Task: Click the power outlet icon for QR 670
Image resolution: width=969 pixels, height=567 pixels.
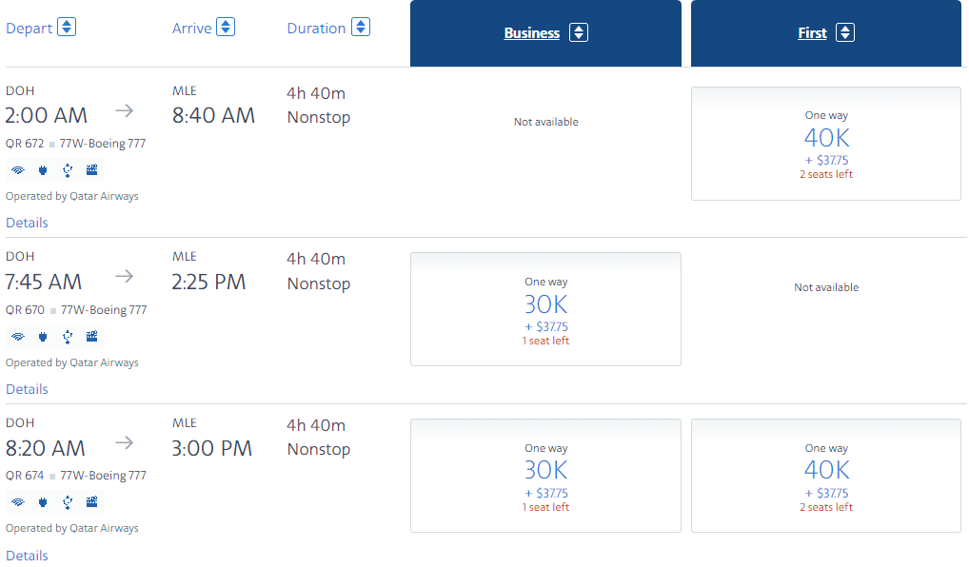Action: [x=42, y=336]
